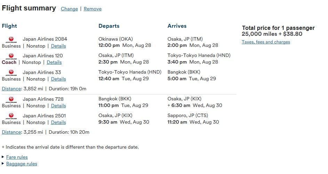Open the Baggage rules link
Image resolution: width=328 pixels, height=174 pixels.
click(22, 164)
